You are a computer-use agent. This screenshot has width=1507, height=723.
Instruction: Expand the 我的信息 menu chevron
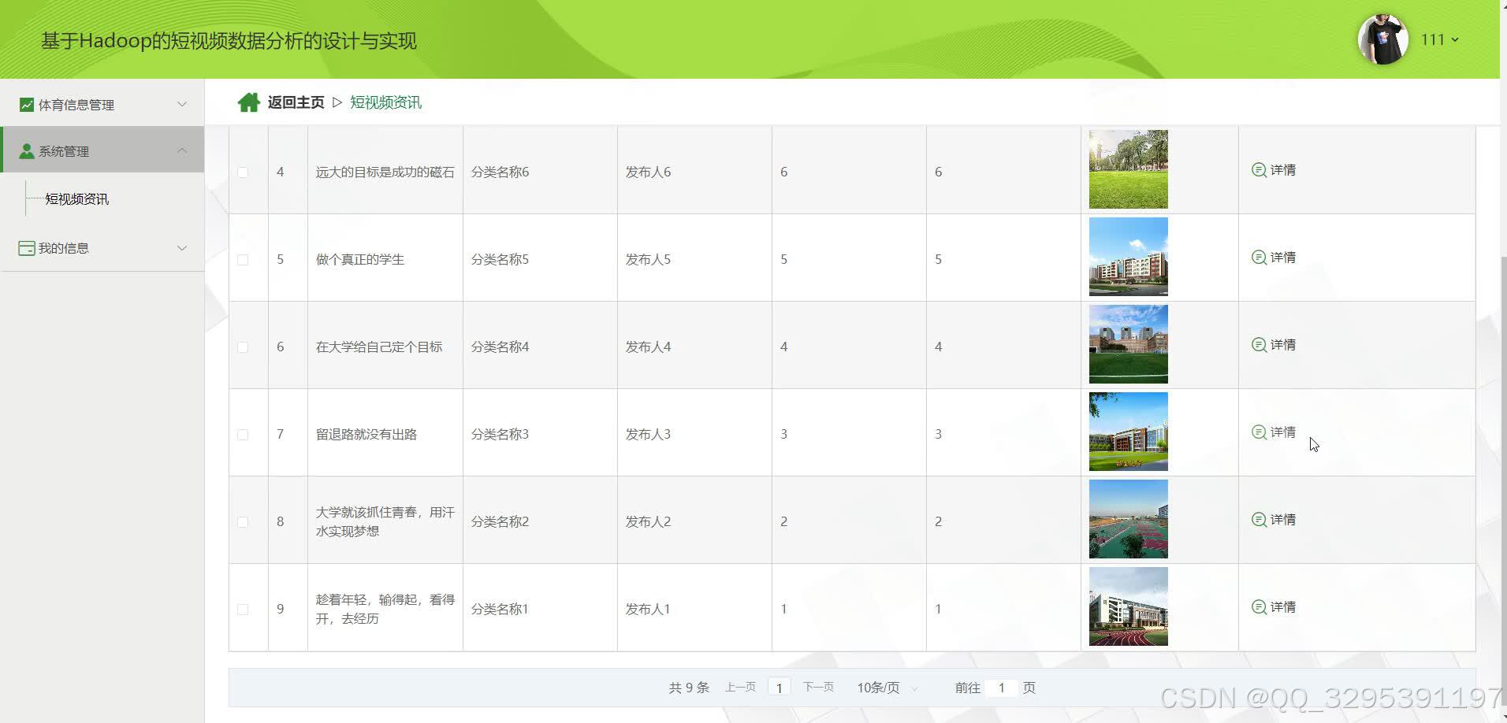[182, 247]
